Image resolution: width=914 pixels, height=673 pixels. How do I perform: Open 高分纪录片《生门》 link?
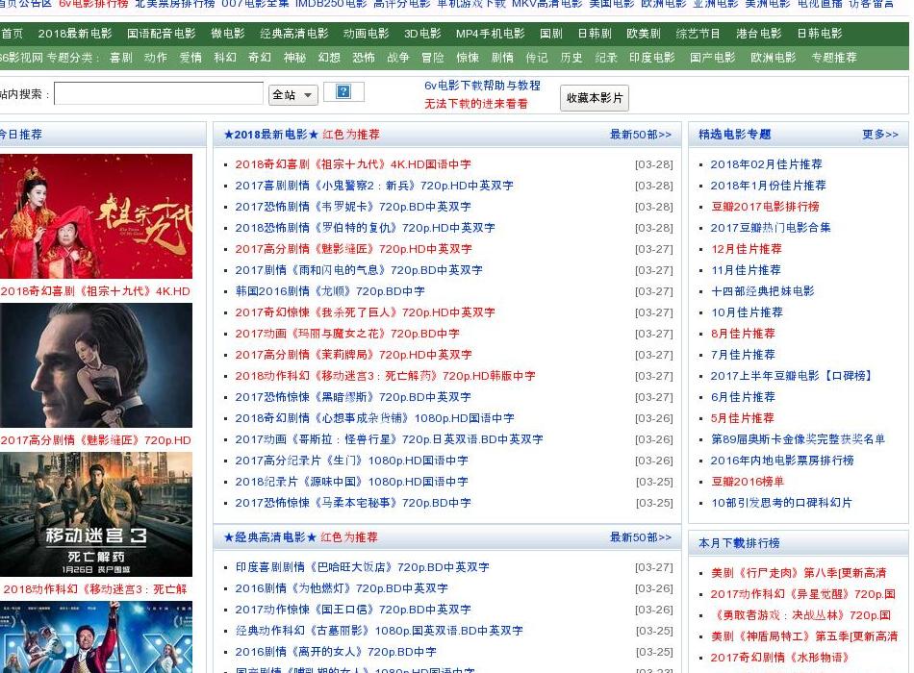(351, 461)
